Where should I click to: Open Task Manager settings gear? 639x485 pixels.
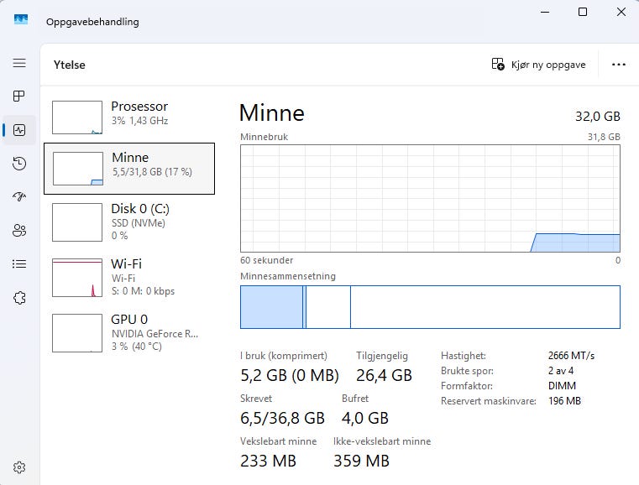[19, 467]
